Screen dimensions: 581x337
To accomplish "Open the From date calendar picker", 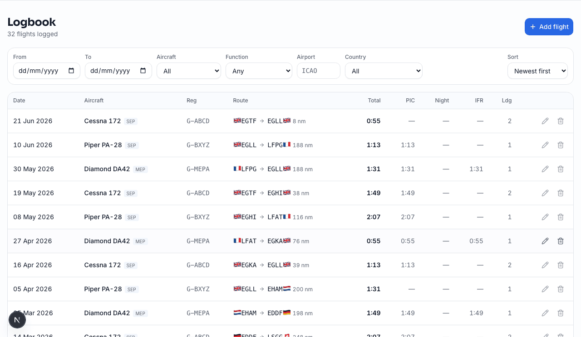I will (71, 71).
